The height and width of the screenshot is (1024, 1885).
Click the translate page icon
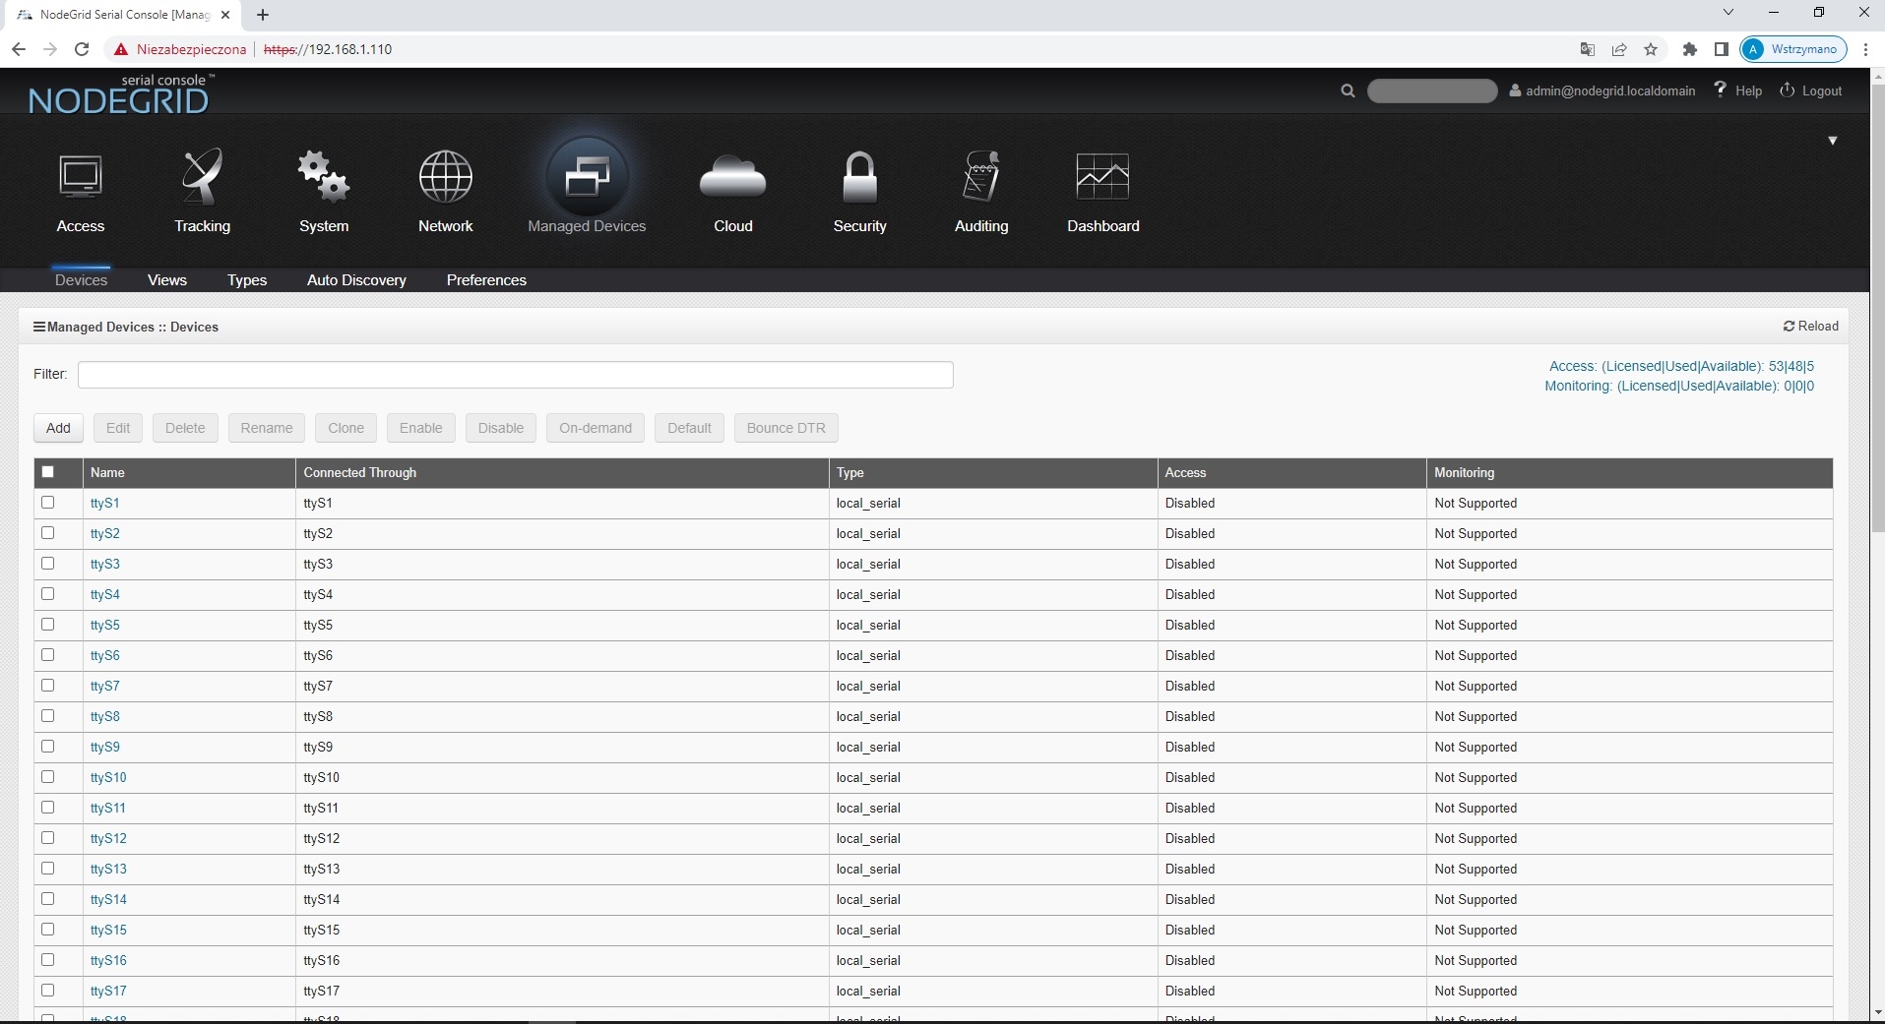(1587, 49)
